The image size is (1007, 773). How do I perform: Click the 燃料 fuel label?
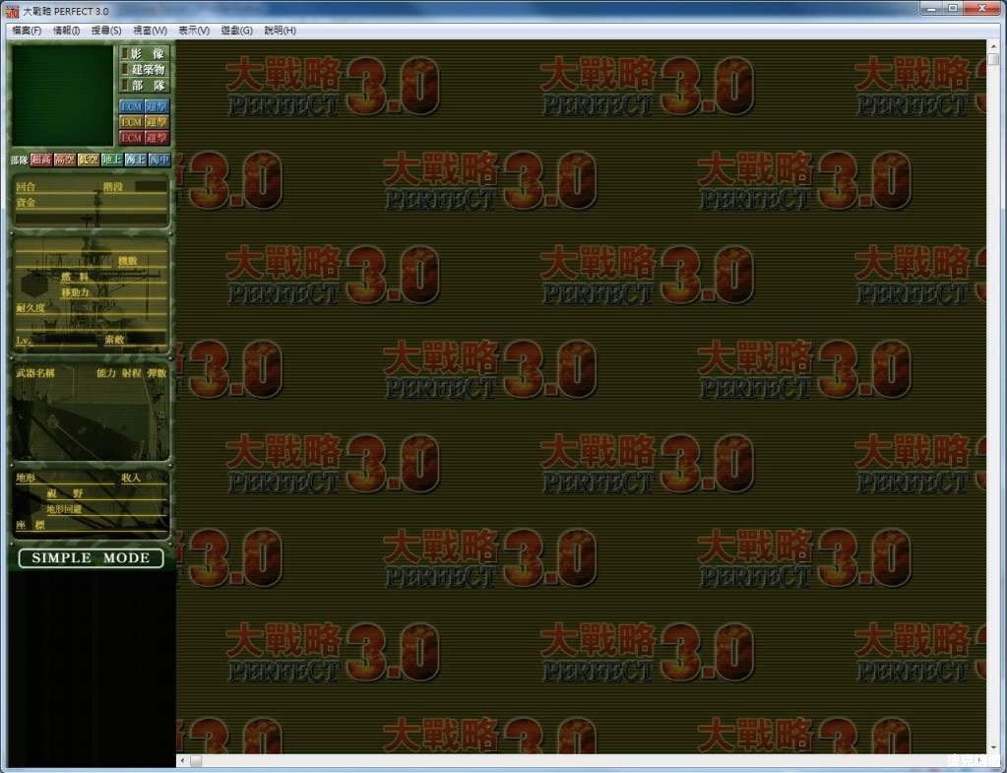click(75, 277)
